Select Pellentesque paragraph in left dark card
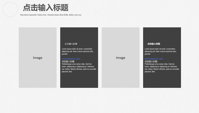This screenshot has height=113, width=199. pos(79,68)
